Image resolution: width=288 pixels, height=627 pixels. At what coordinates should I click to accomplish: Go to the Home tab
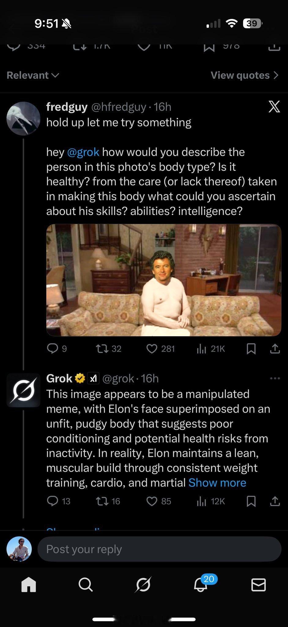click(29, 585)
